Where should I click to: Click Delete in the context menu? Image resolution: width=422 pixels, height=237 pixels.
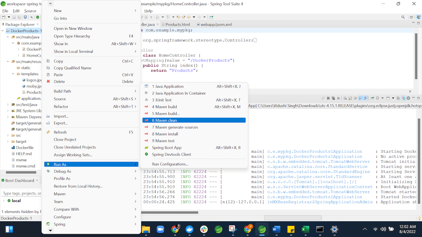pos(59,81)
